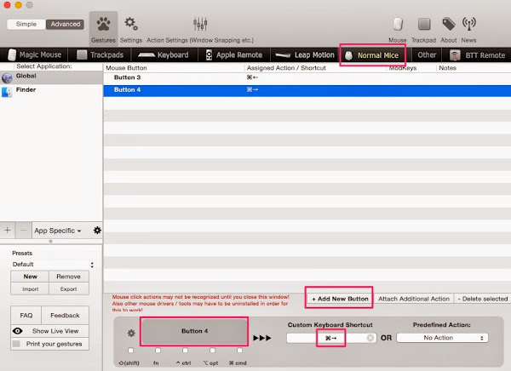Click the Notes column header

pyautogui.click(x=474, y=68)
